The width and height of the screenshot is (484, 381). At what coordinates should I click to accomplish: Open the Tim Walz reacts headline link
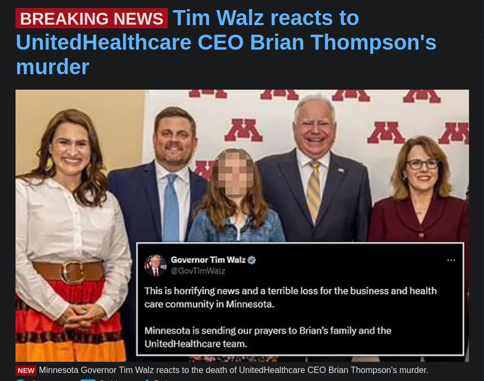[x=226, y=42]
